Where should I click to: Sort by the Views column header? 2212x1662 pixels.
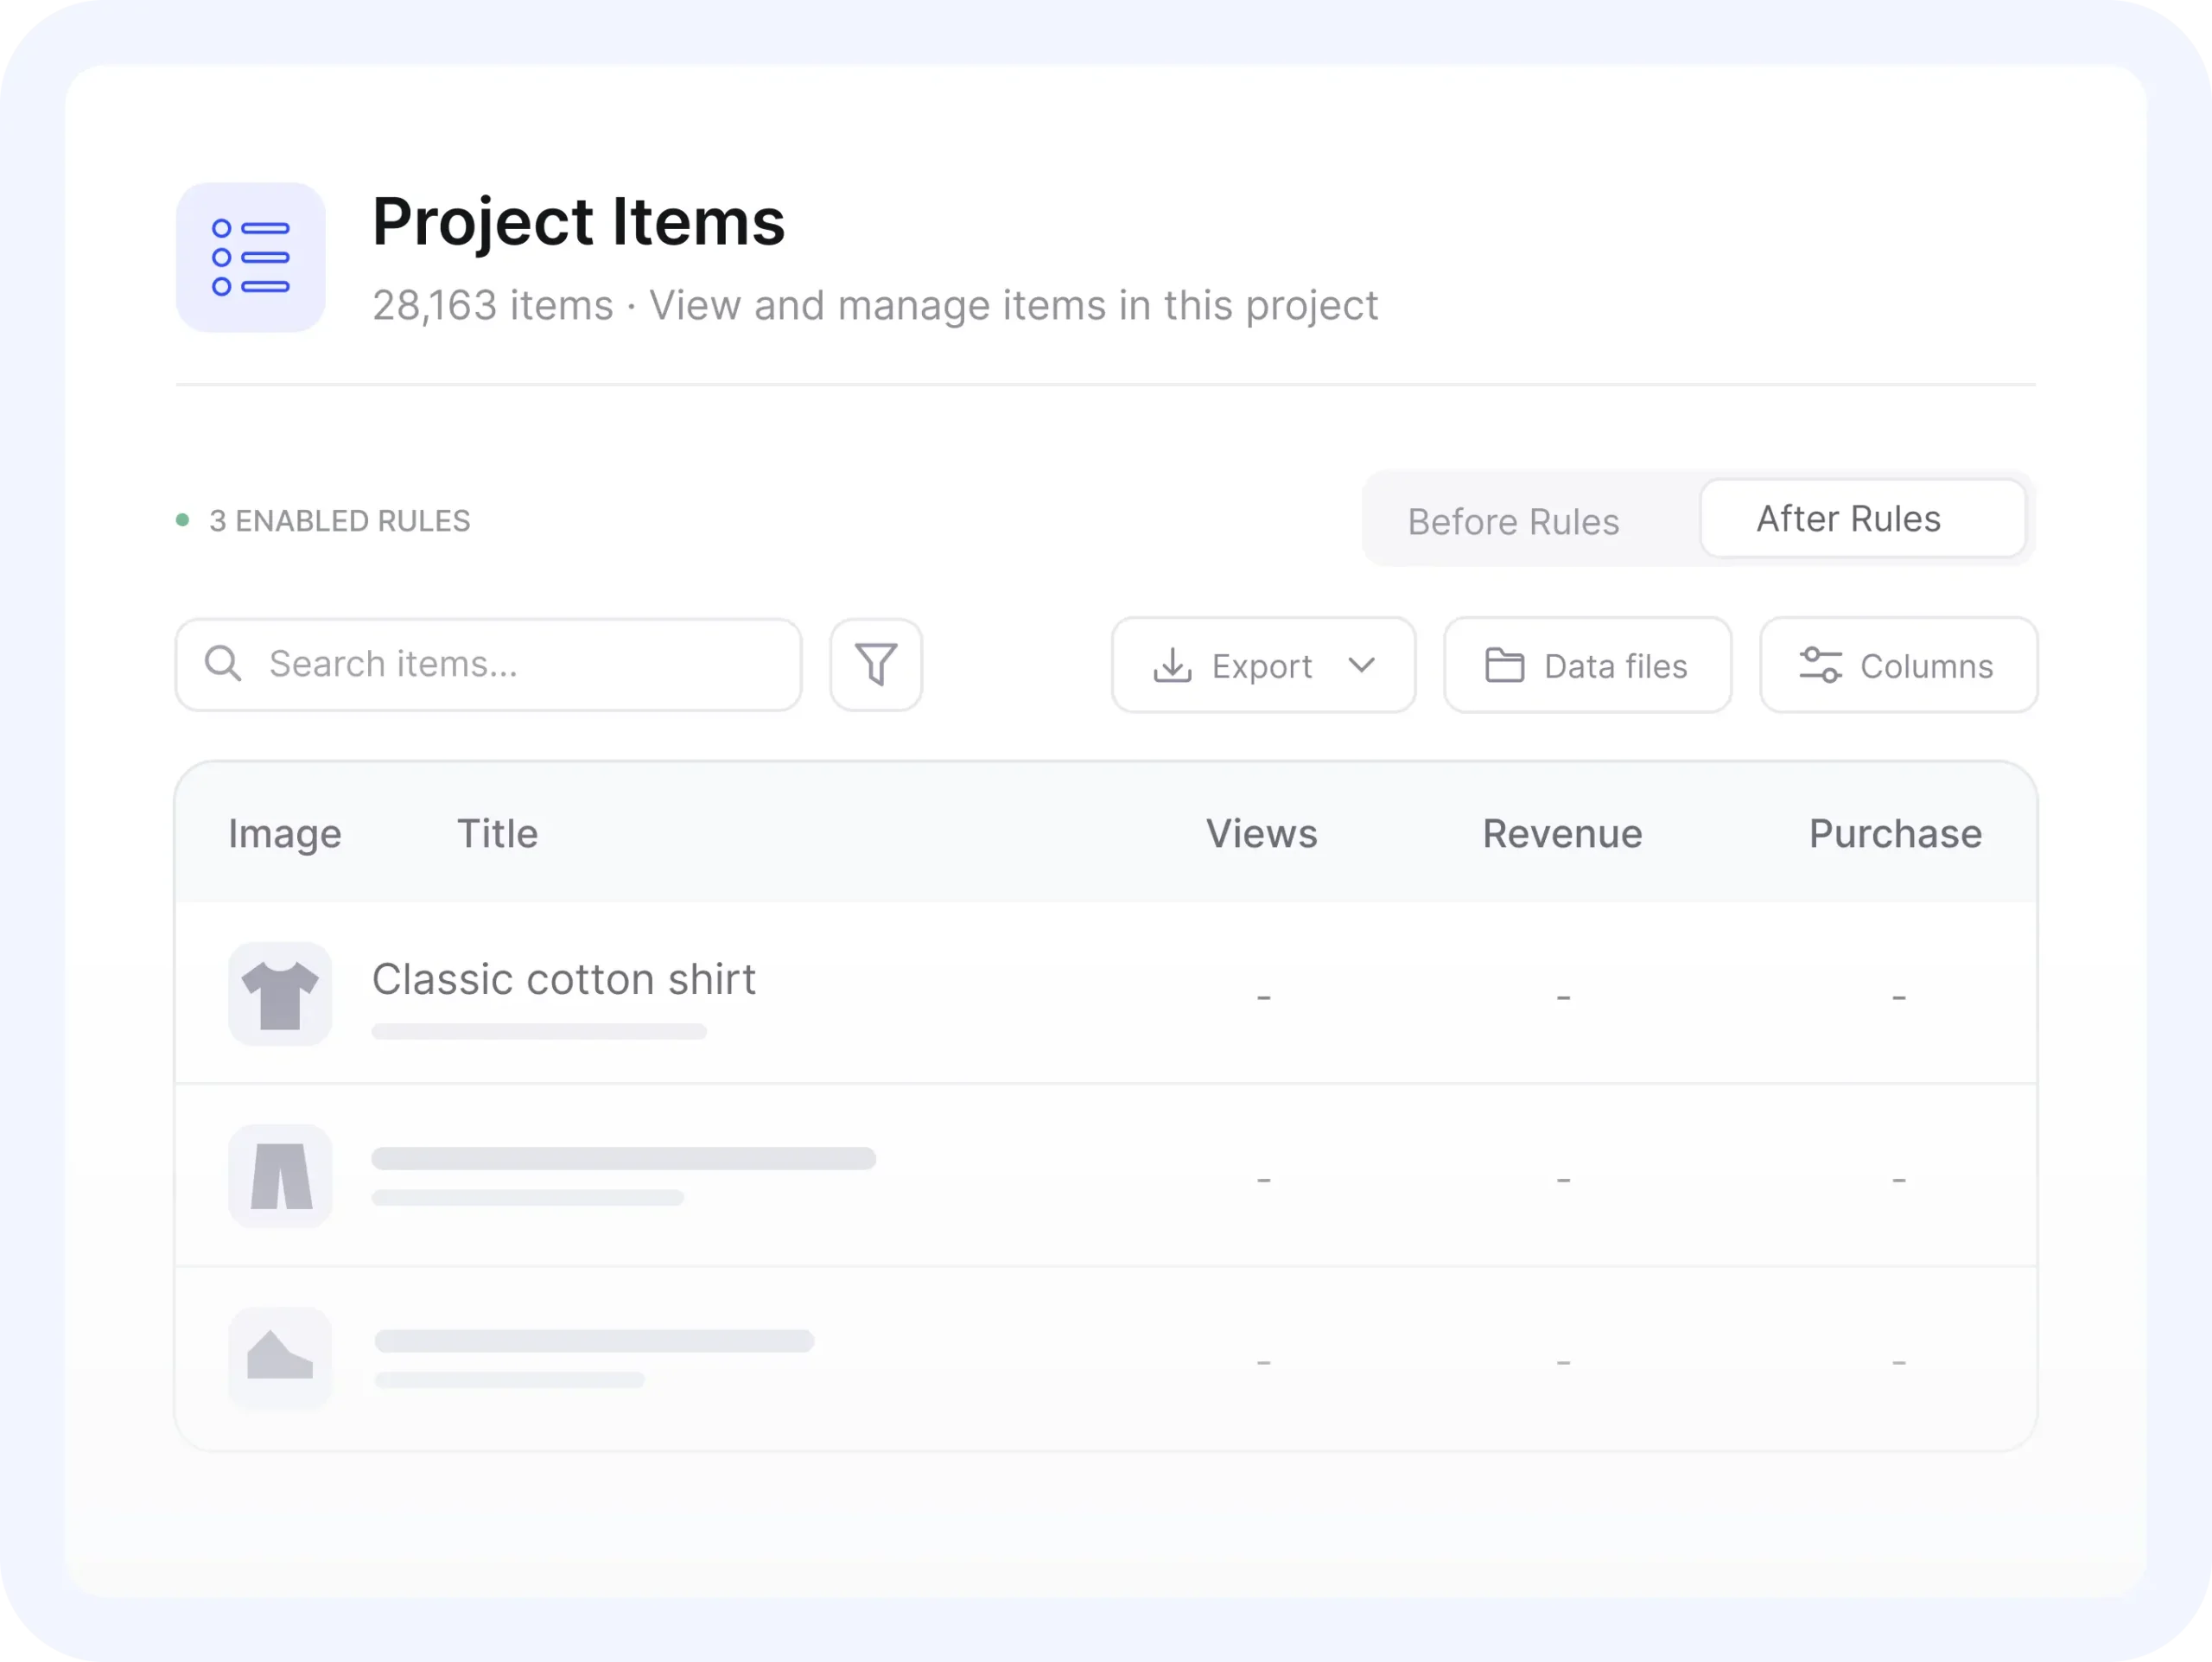1261,834
